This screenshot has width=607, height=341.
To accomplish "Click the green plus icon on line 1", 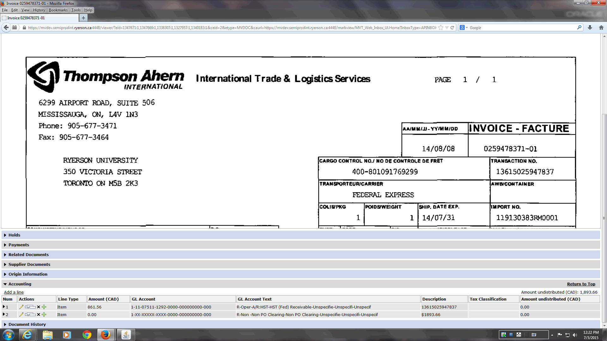I will pos(44,307).
